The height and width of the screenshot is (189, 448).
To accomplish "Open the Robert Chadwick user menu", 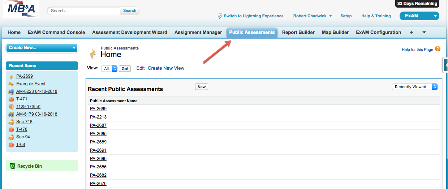I will pos(313,16).
